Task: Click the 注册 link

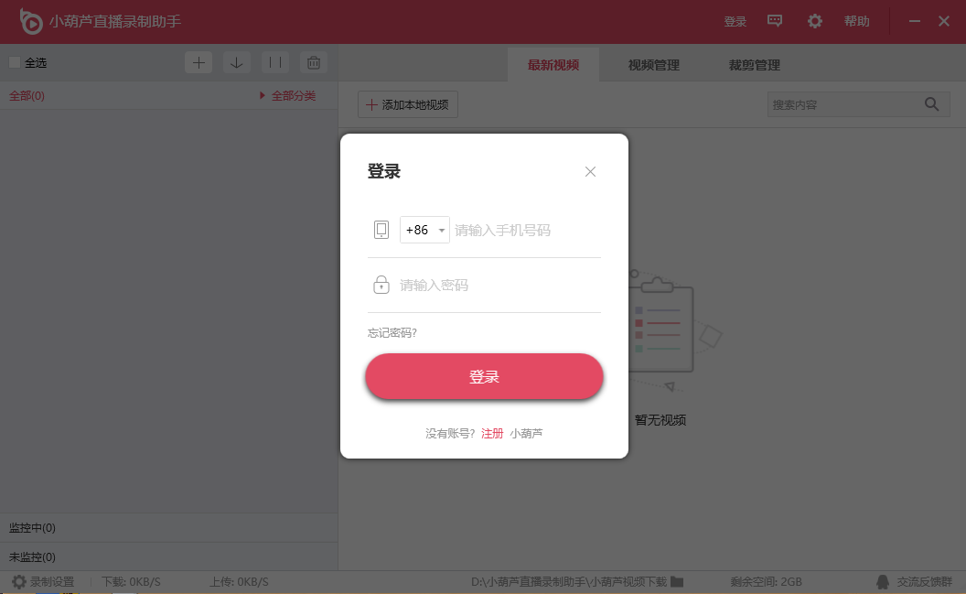Action: tap(492, 433)
